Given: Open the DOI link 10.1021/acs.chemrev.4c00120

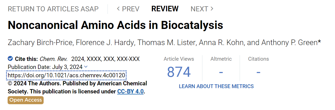Looking at the screenshot, I should tap(67, 75).
